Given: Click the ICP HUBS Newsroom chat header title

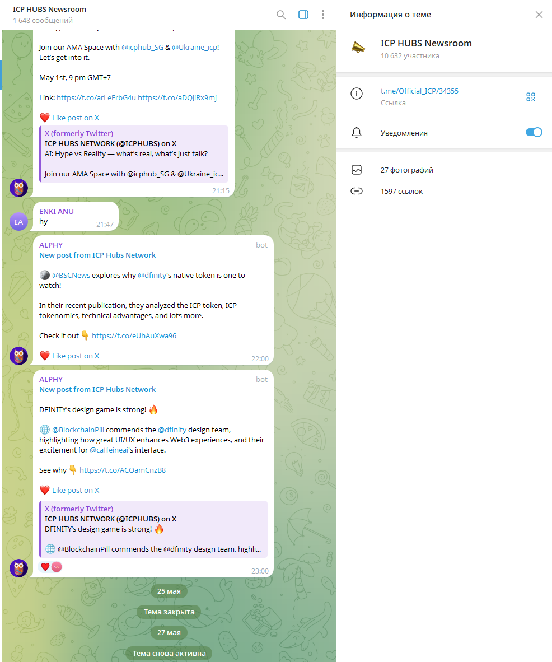Looking at the screenshot, I should (x=49, y=9).
